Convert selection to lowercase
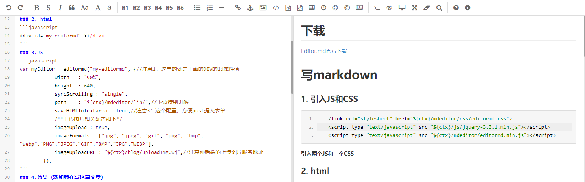The height and width of the screenshot is (182, 585). coord(109,8)
